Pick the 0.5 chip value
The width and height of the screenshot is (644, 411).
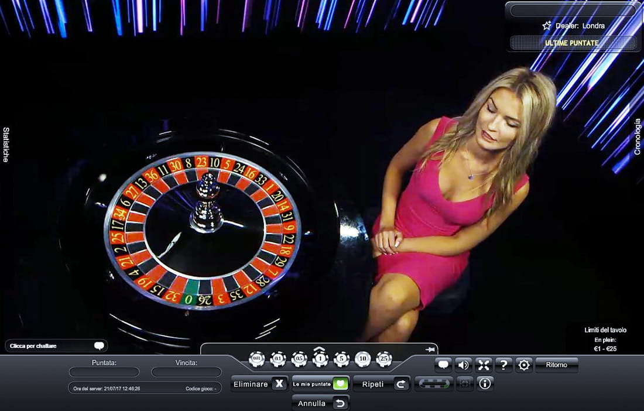coord(299,359)
